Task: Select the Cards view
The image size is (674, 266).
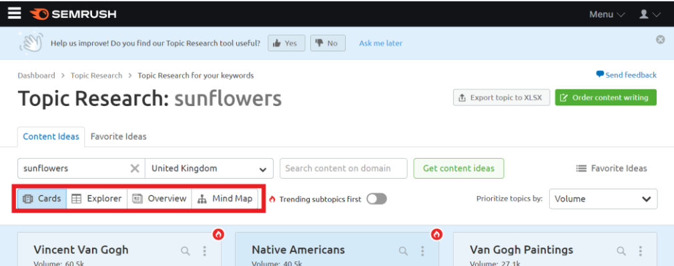Action: coord(42,199)
